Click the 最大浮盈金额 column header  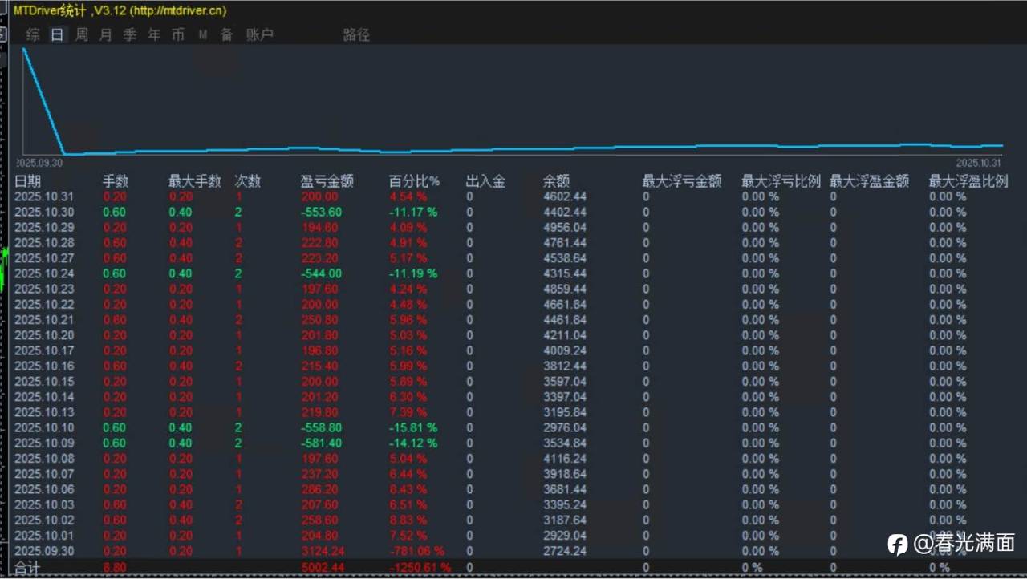point(869,181)
